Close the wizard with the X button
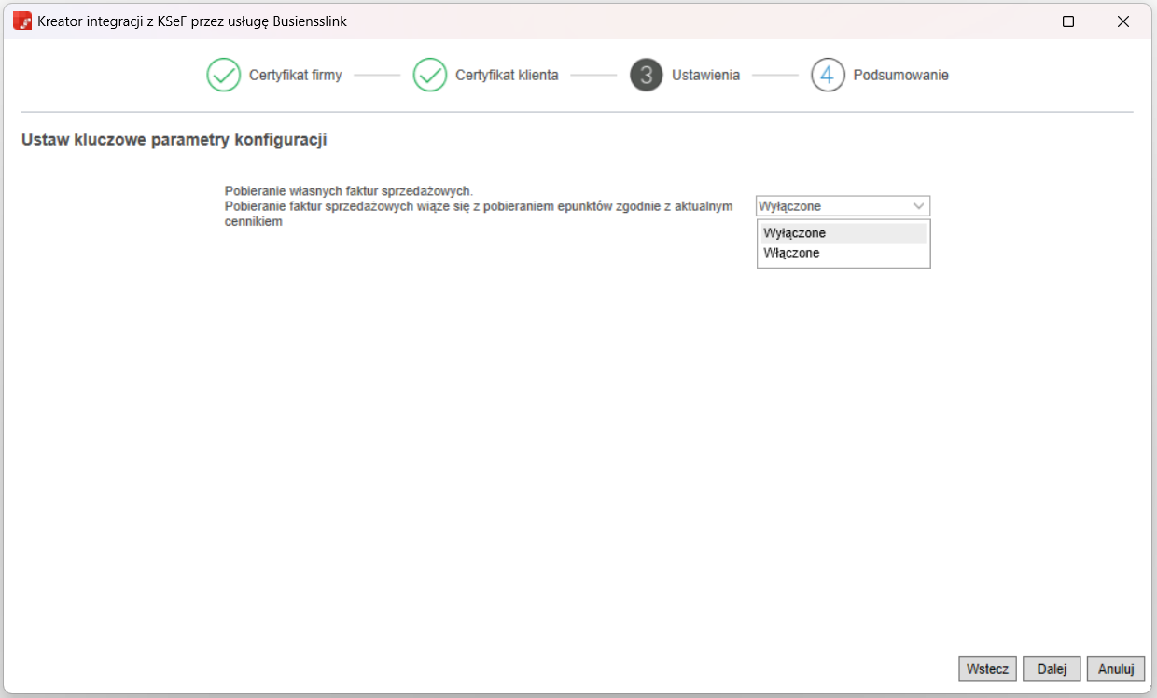Screen dimensions: 1157x698 coord(1123,21)
